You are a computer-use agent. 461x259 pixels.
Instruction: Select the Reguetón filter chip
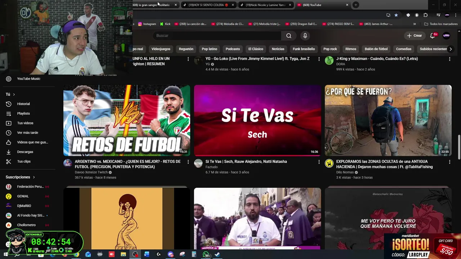coord(186,49)
